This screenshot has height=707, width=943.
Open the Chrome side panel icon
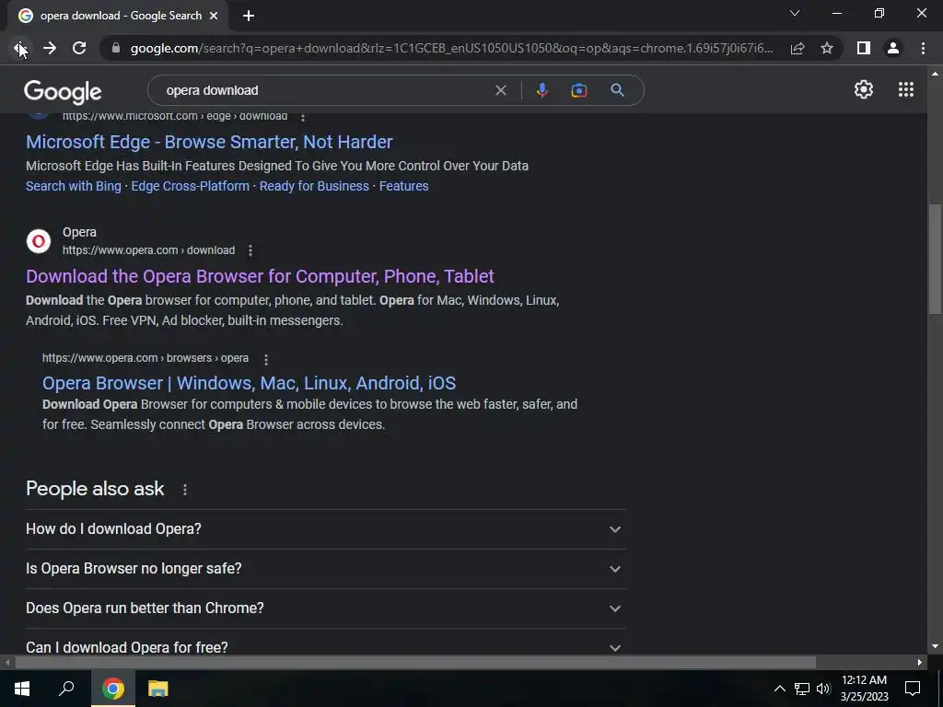[864, 48]
